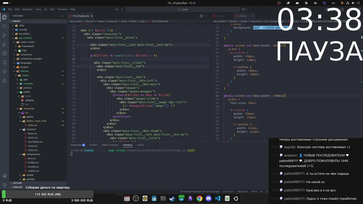Click 'Ln 27, Col 1' in status bar
Image resolution: width=363 pixels, height=204 pixels.
(x=229, y=192)
